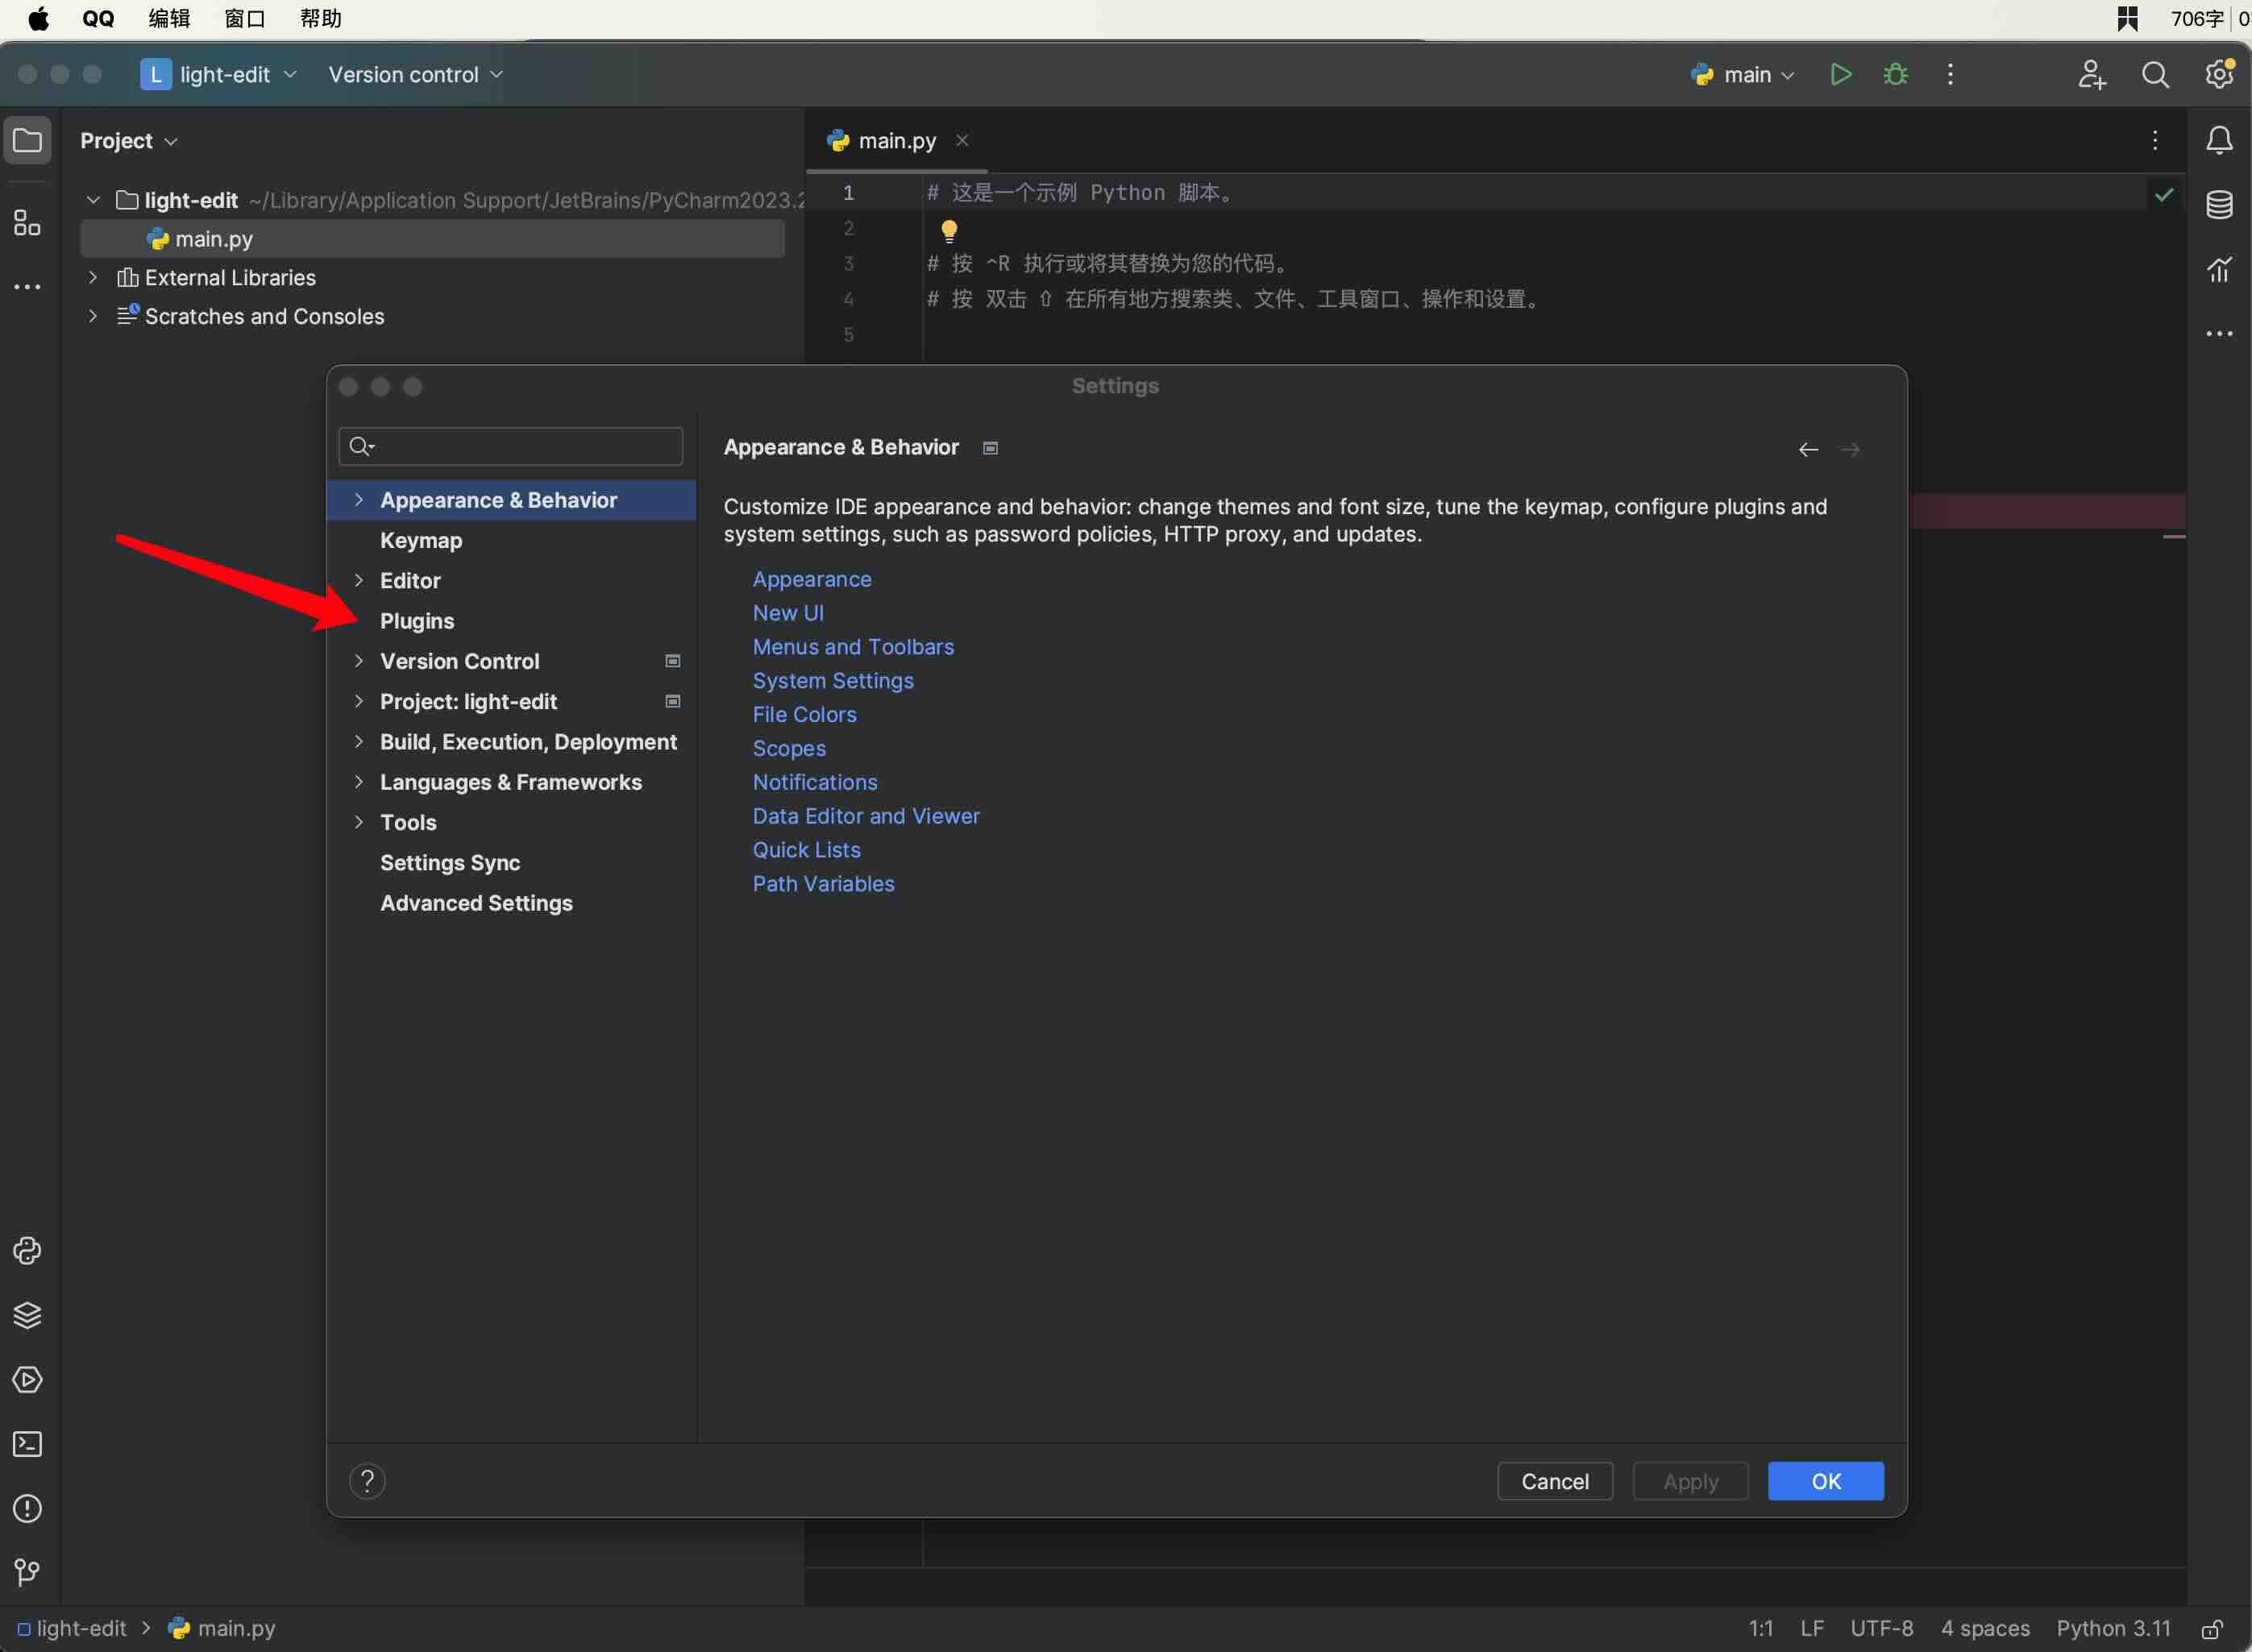The width and height of the screenshot is (2252, 1652).
Task: Expand Version Control settings node
Action: click(358, 661)
